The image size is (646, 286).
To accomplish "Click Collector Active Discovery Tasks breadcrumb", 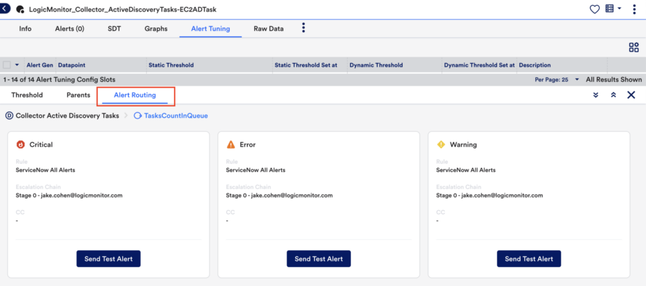I will point(67,116).
